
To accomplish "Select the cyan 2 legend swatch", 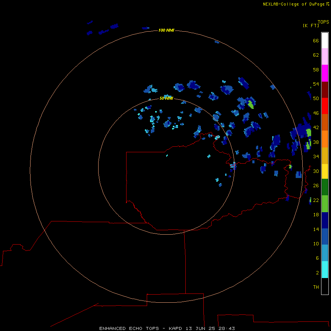I will (x=325, y=270).
